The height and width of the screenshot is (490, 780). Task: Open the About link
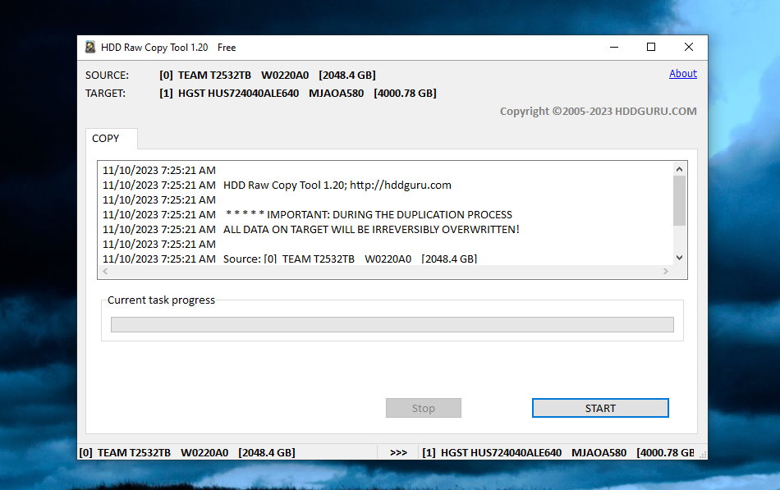682,74
